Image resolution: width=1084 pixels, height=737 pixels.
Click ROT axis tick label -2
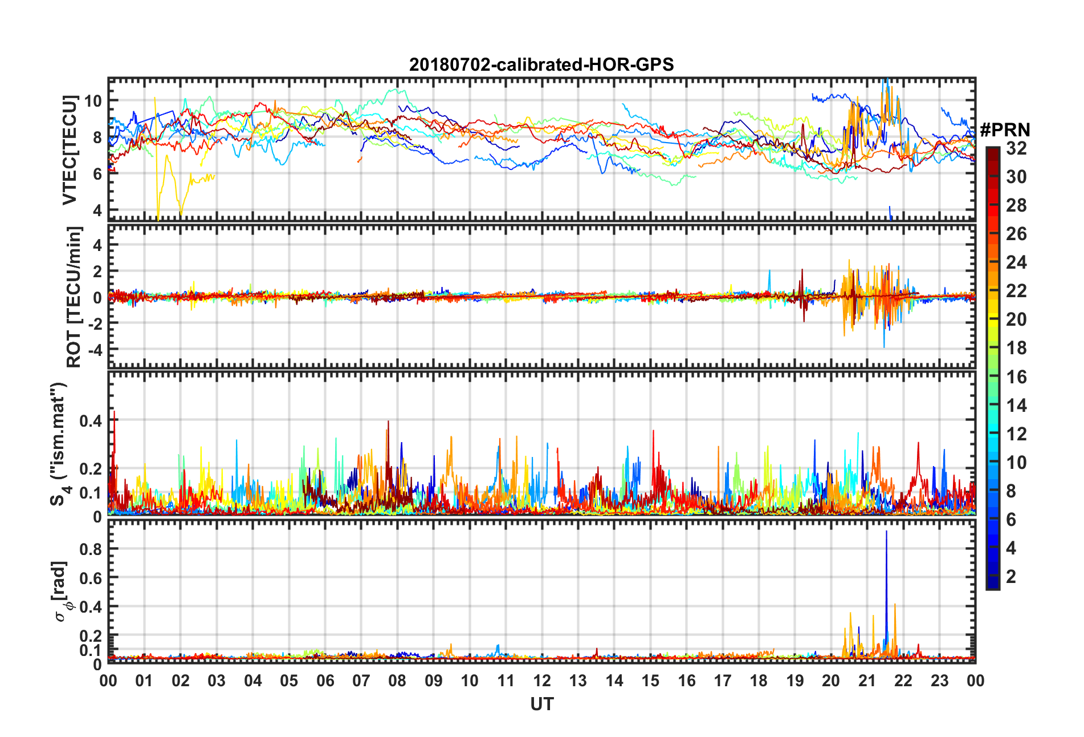95,323
